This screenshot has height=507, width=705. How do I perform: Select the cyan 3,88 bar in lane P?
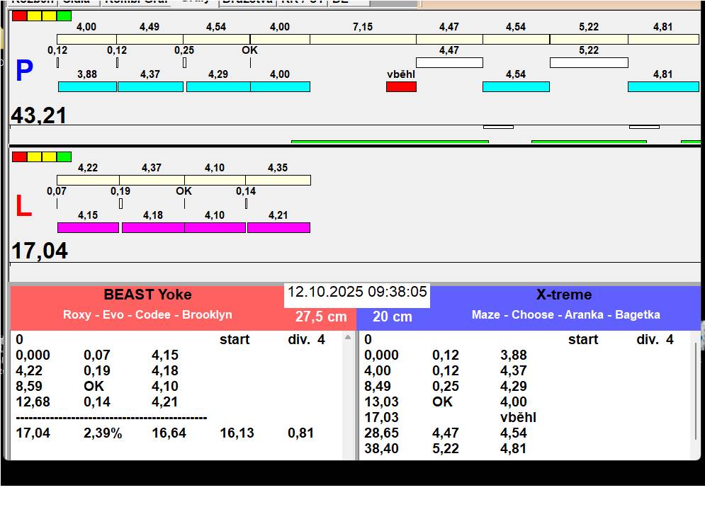pyautogui.click(x=87, y=87)
